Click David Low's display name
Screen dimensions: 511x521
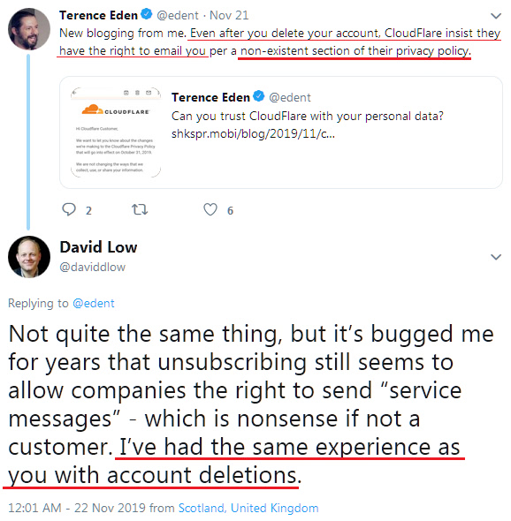pos(98,247)
